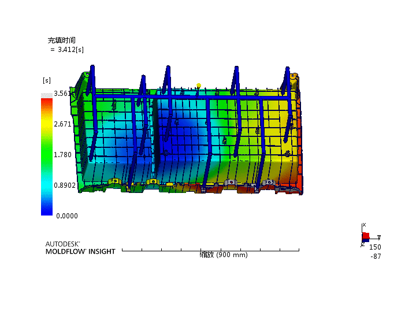
Task: Click the 3.561 maximum legend value
Action: point(62,94)
